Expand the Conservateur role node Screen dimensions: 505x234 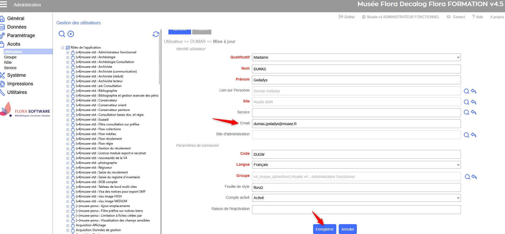pyautogui.click(x=68, y=101)
